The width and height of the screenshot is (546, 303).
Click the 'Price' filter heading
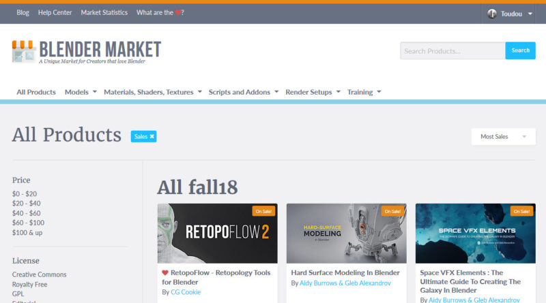(x=21, y=180)
